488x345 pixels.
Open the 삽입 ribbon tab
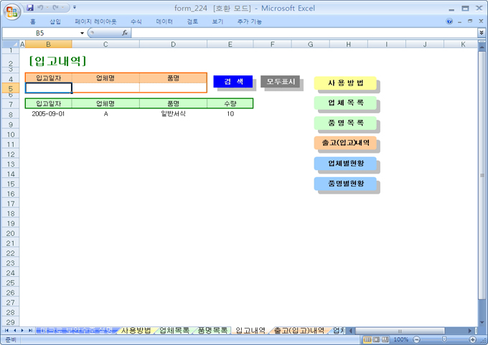pyautogui.click(x=55, y=22)
